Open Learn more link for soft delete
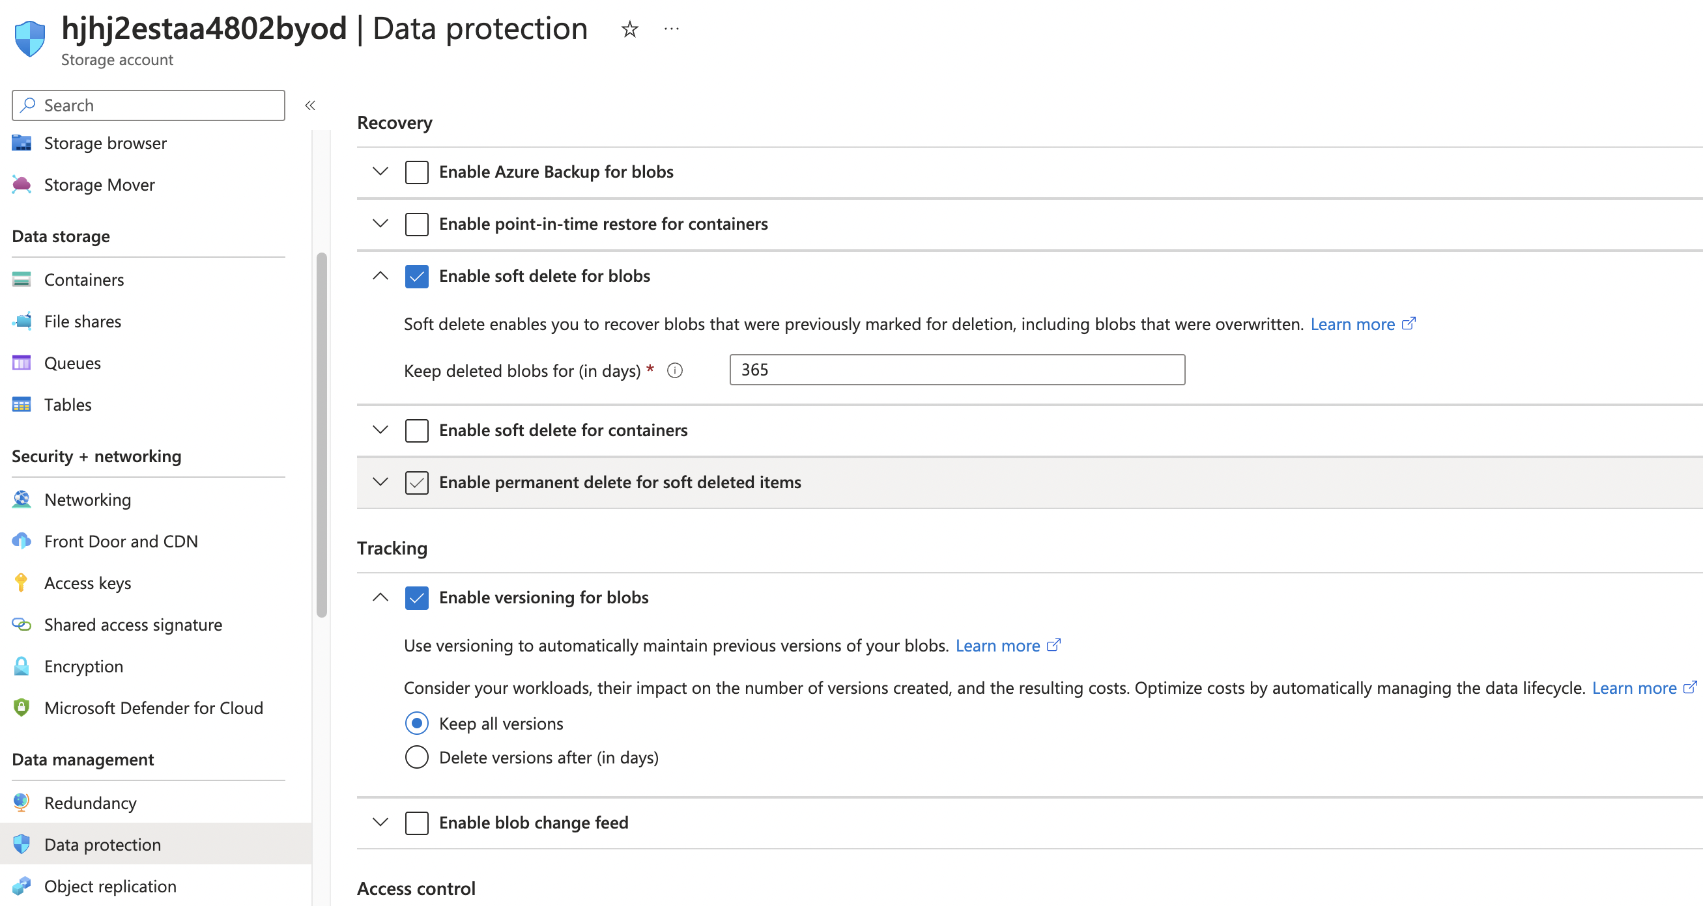Viewport: 1703px width, 906px height. [1362, 324]
